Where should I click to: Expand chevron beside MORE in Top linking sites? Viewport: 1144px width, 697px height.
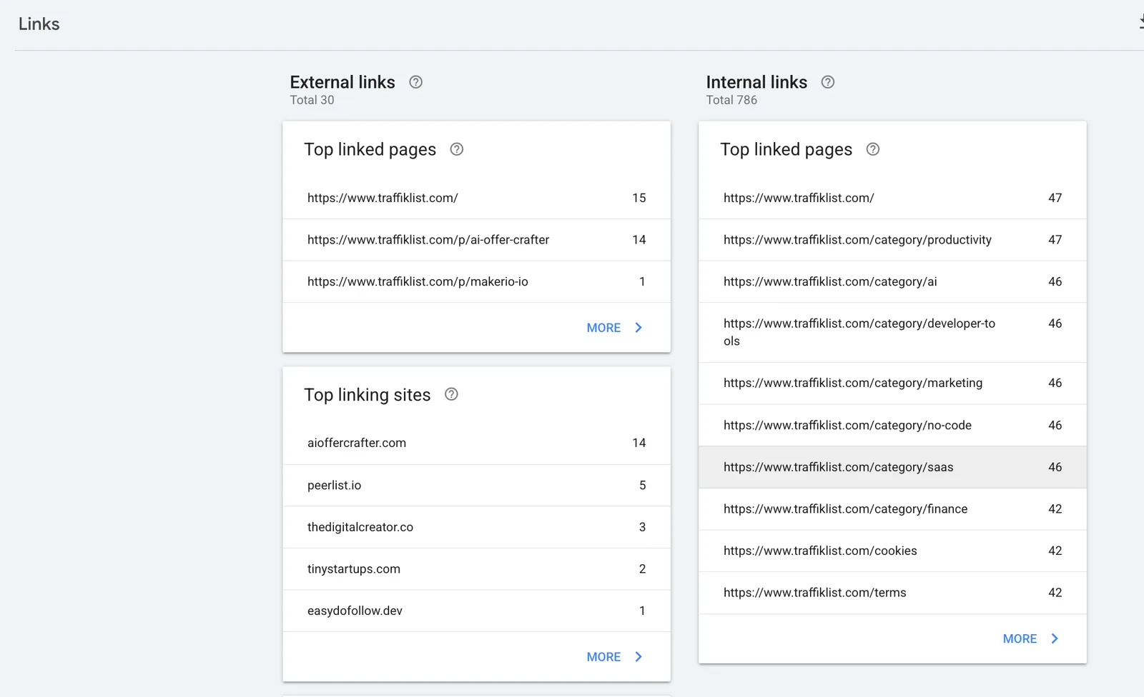(638, 657)
